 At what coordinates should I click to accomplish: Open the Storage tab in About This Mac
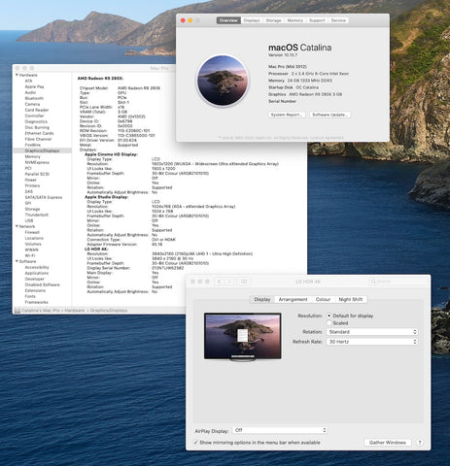point(273,20)
